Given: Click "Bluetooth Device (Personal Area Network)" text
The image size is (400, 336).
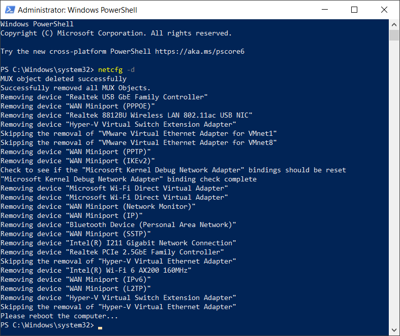Looking at the screenshot, I should click(x=151, y=225).
